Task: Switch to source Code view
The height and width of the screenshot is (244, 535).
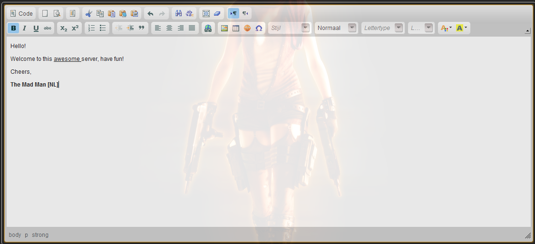Action: [x=21, y=14]
